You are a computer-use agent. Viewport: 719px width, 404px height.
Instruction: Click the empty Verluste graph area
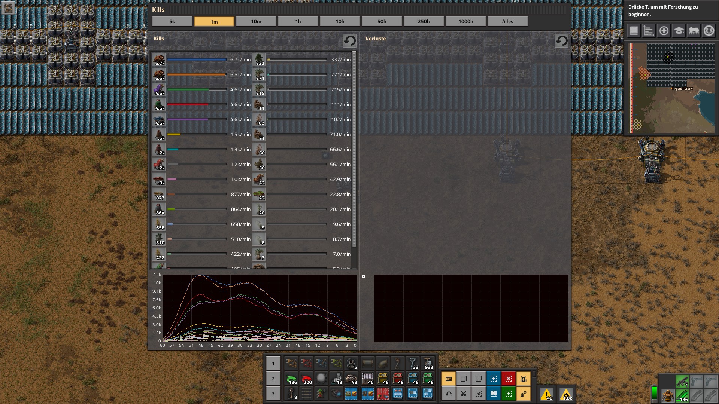[471, 307]
